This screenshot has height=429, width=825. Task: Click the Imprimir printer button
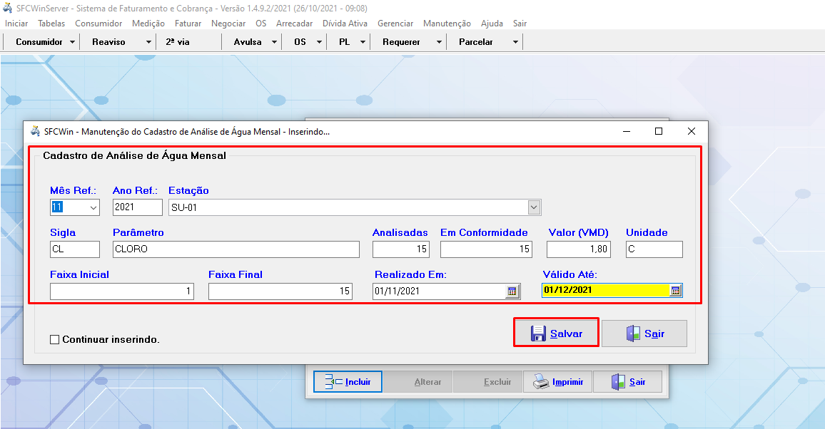click(557, 382)
